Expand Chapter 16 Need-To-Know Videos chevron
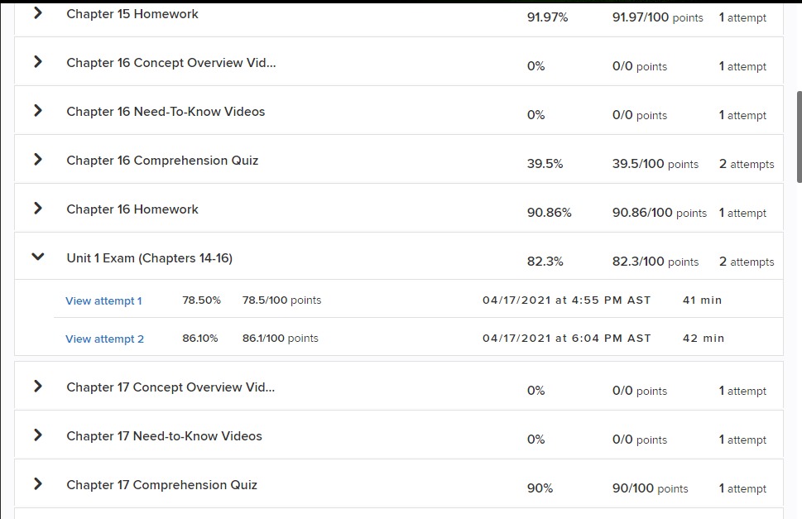802x519 pixels. pos(37,111)
